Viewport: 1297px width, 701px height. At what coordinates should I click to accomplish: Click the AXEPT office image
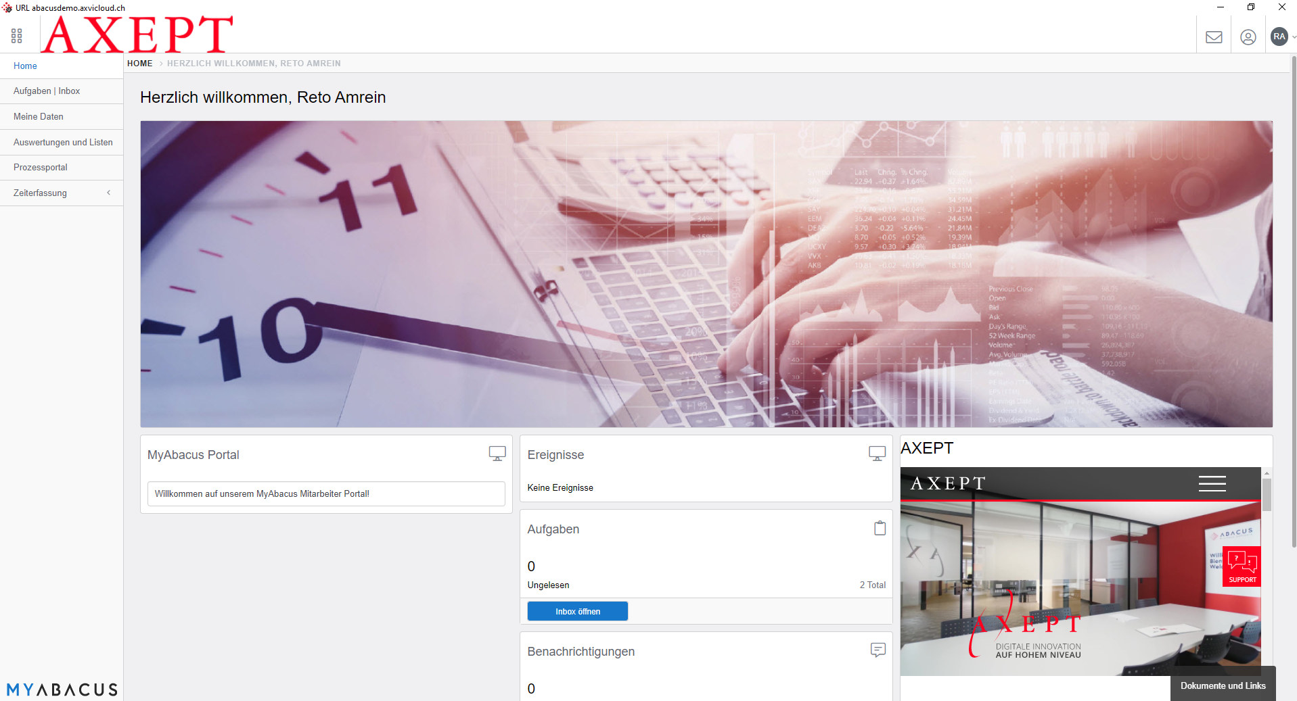coord(1080,588)
